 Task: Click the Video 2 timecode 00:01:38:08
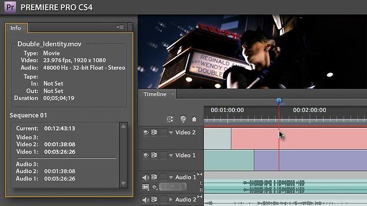coord(60,144)
